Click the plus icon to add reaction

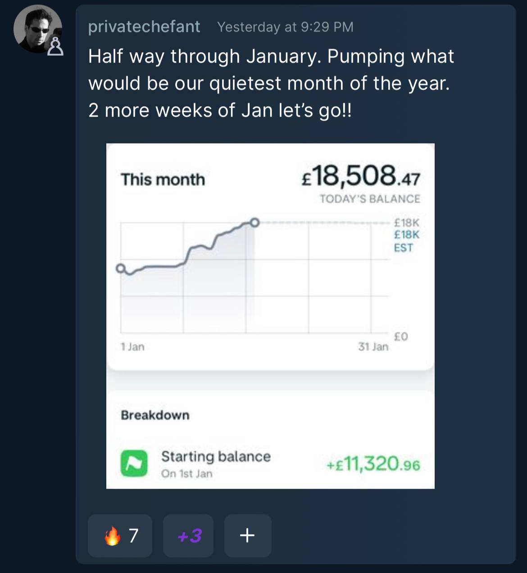coord(247,536)
